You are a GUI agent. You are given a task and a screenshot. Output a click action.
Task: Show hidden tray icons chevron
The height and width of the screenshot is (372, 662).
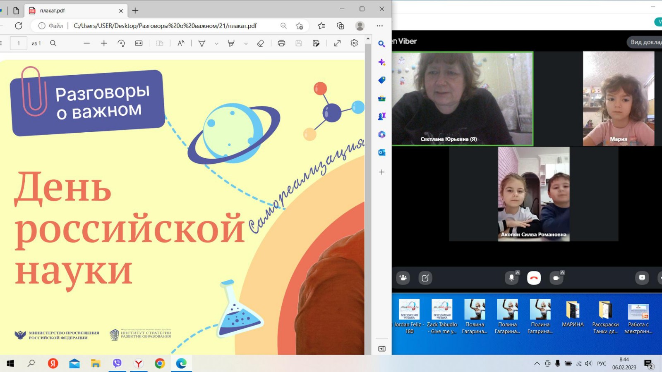click(537, 363)
